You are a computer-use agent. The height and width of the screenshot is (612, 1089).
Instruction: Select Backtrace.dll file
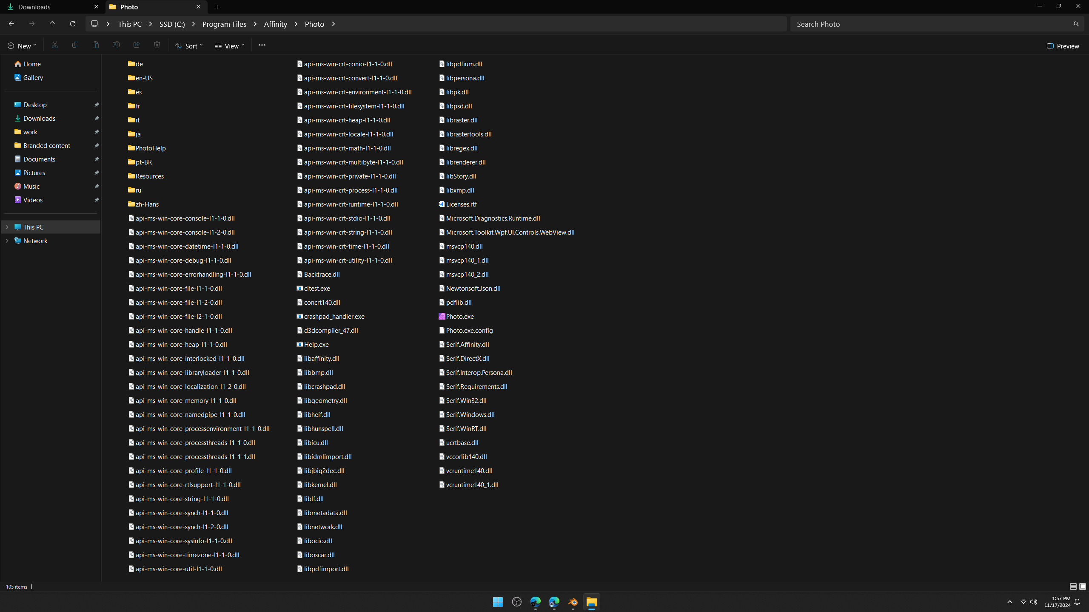(318, 274)
